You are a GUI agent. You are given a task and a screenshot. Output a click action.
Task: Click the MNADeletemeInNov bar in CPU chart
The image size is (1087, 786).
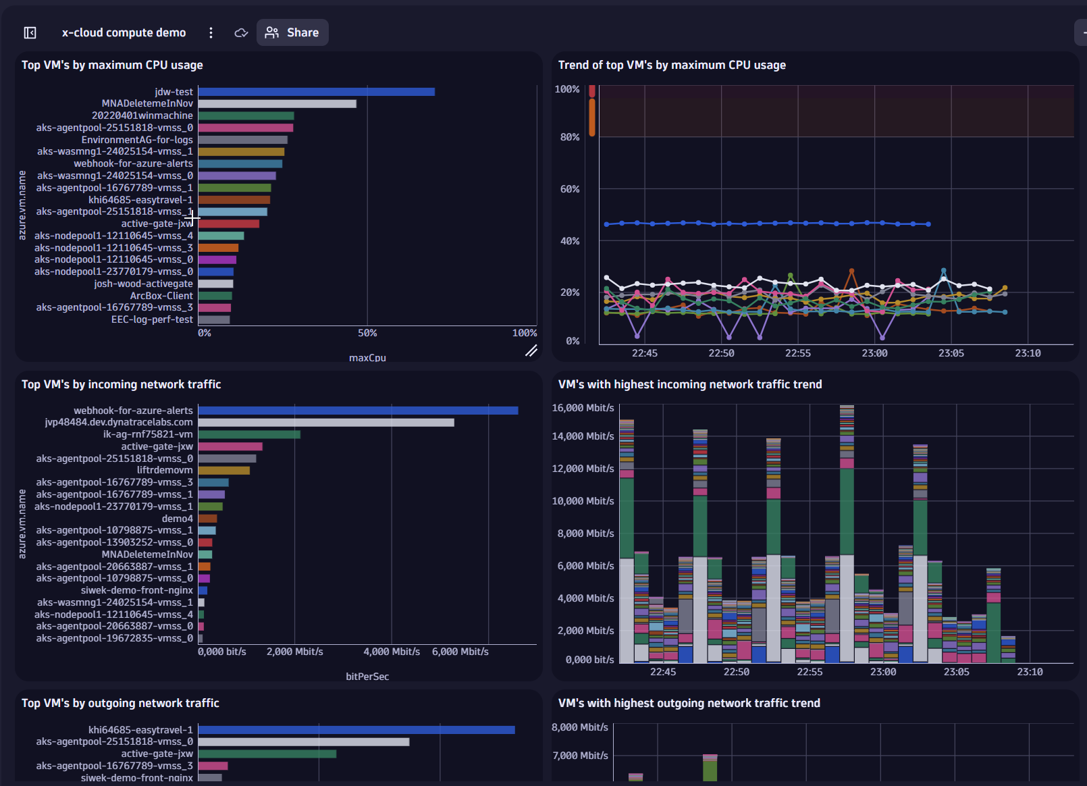coord(277,103)
